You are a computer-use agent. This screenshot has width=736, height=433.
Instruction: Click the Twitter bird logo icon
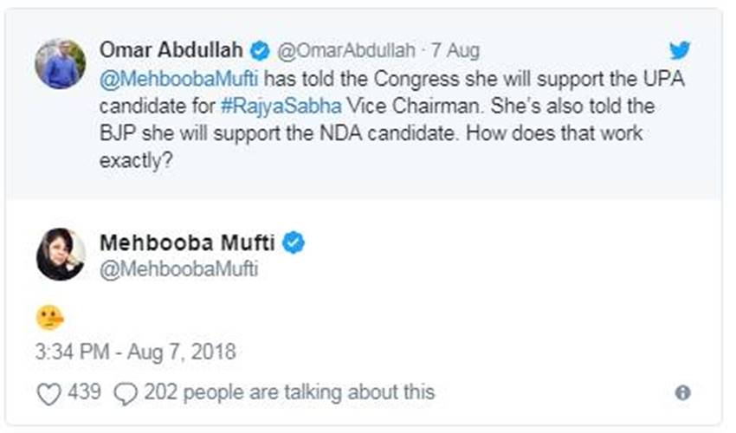point(680,49)
